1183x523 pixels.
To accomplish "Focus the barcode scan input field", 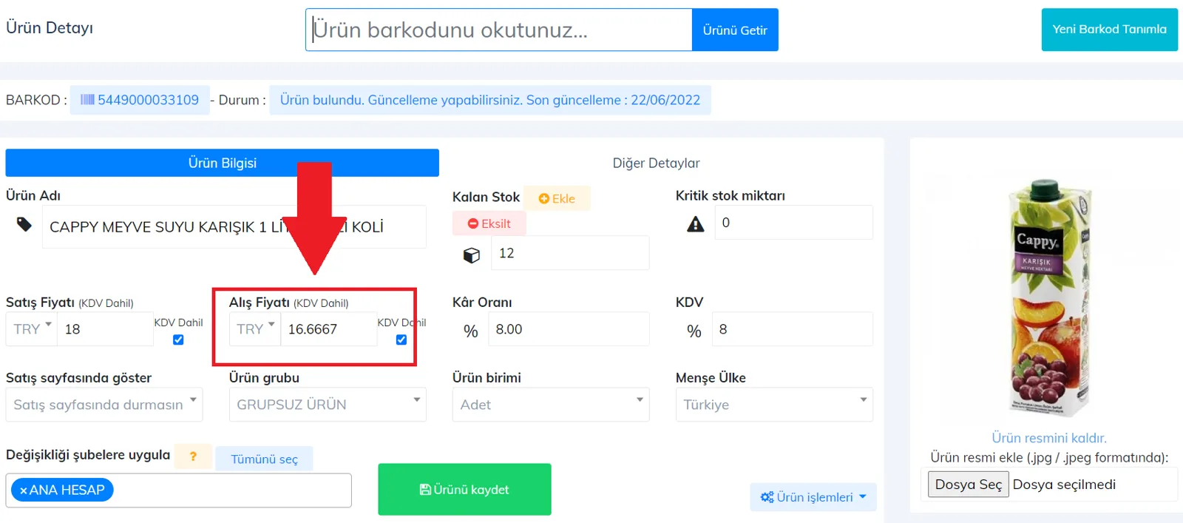I will point(499,30).
